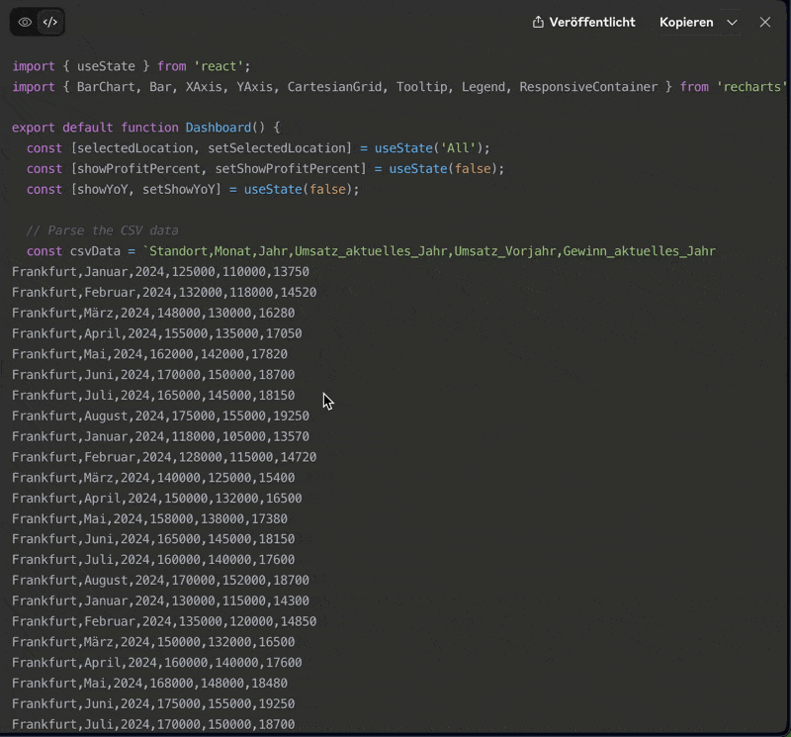
Task: Click the 'recharts' import string
Action: (751, 87)
